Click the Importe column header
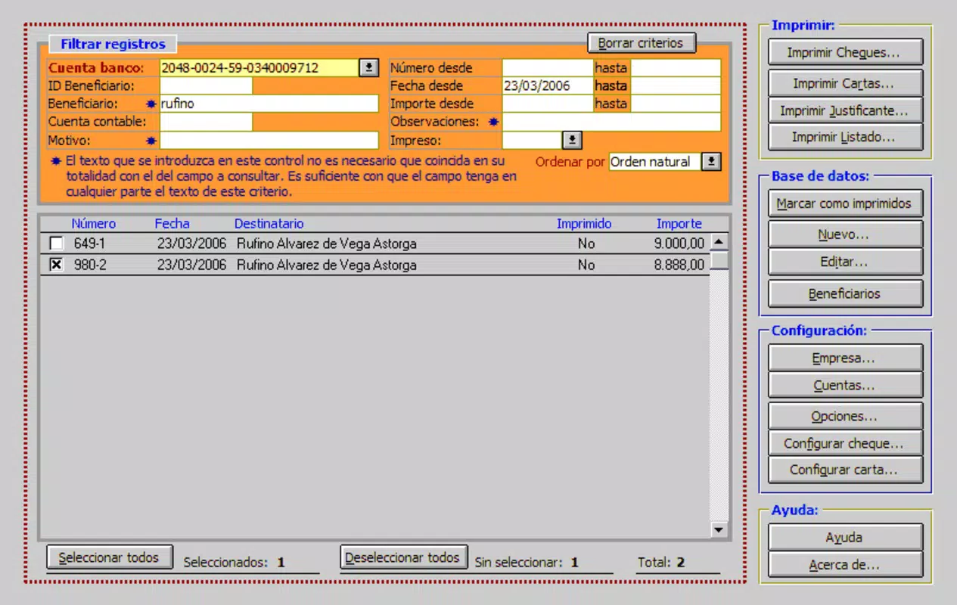This screenshot has height=605, width=957. pyautogui.click(x=679, y=224)
